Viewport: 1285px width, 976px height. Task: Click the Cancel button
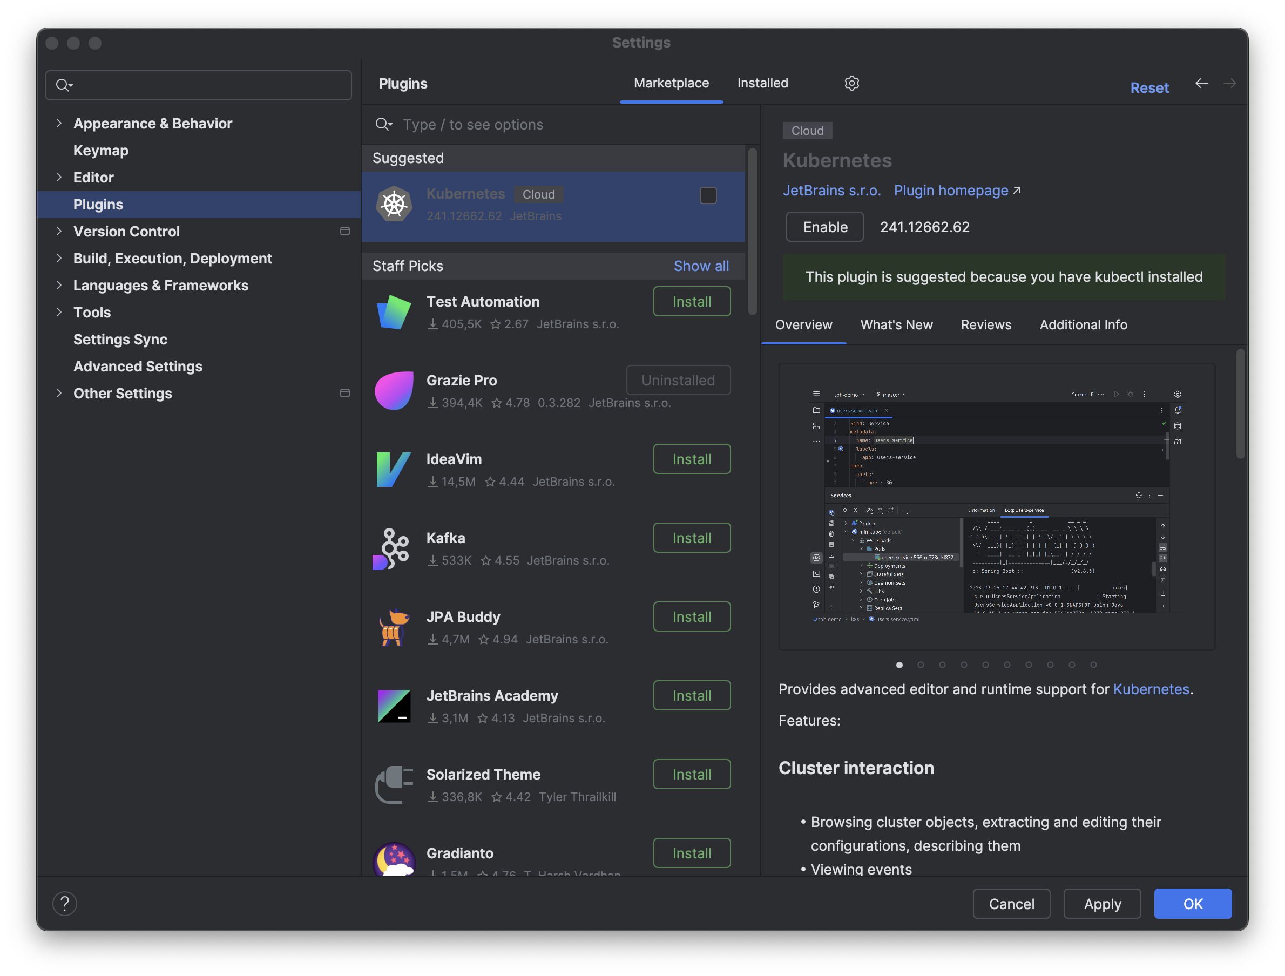1011,903
